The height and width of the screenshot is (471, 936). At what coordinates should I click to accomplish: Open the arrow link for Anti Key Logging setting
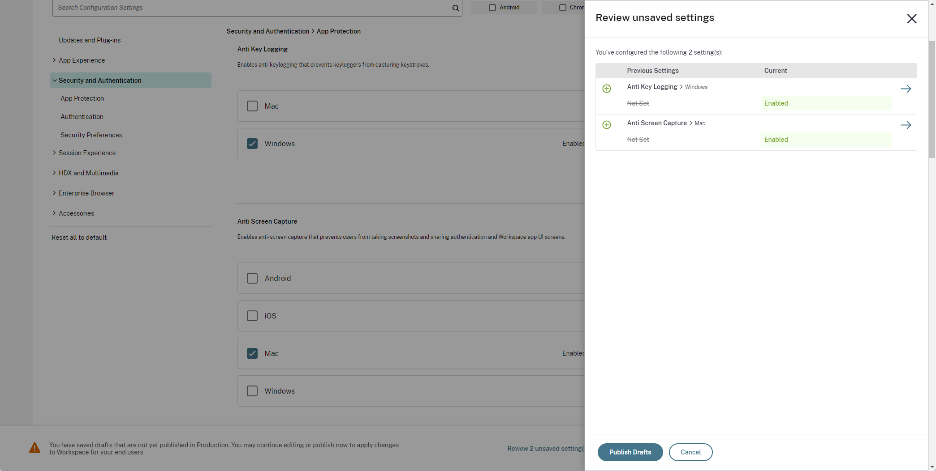click(906, 89)
